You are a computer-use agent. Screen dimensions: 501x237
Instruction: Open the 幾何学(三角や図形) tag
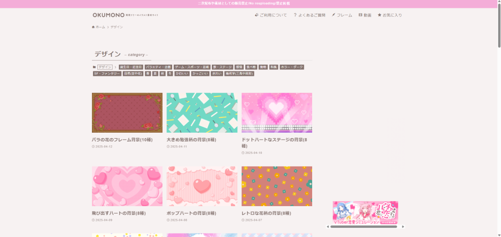239,73
